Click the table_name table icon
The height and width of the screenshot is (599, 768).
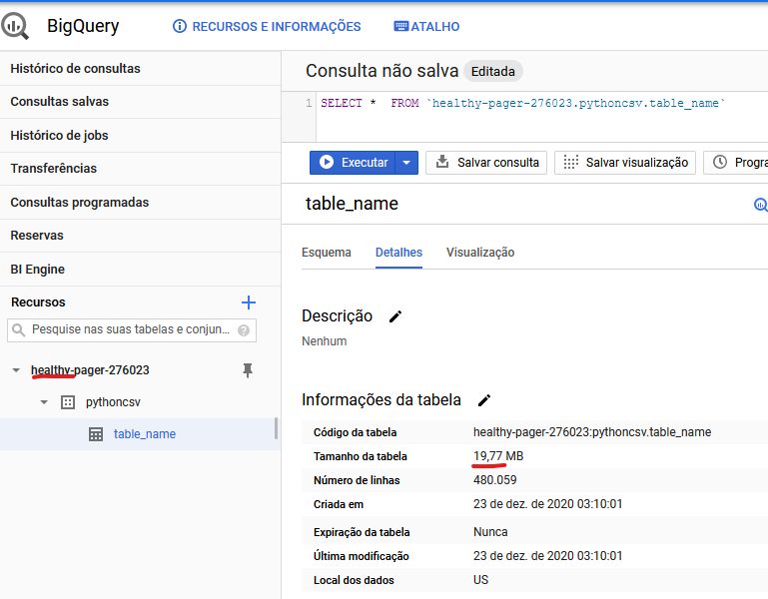point(96,434)
